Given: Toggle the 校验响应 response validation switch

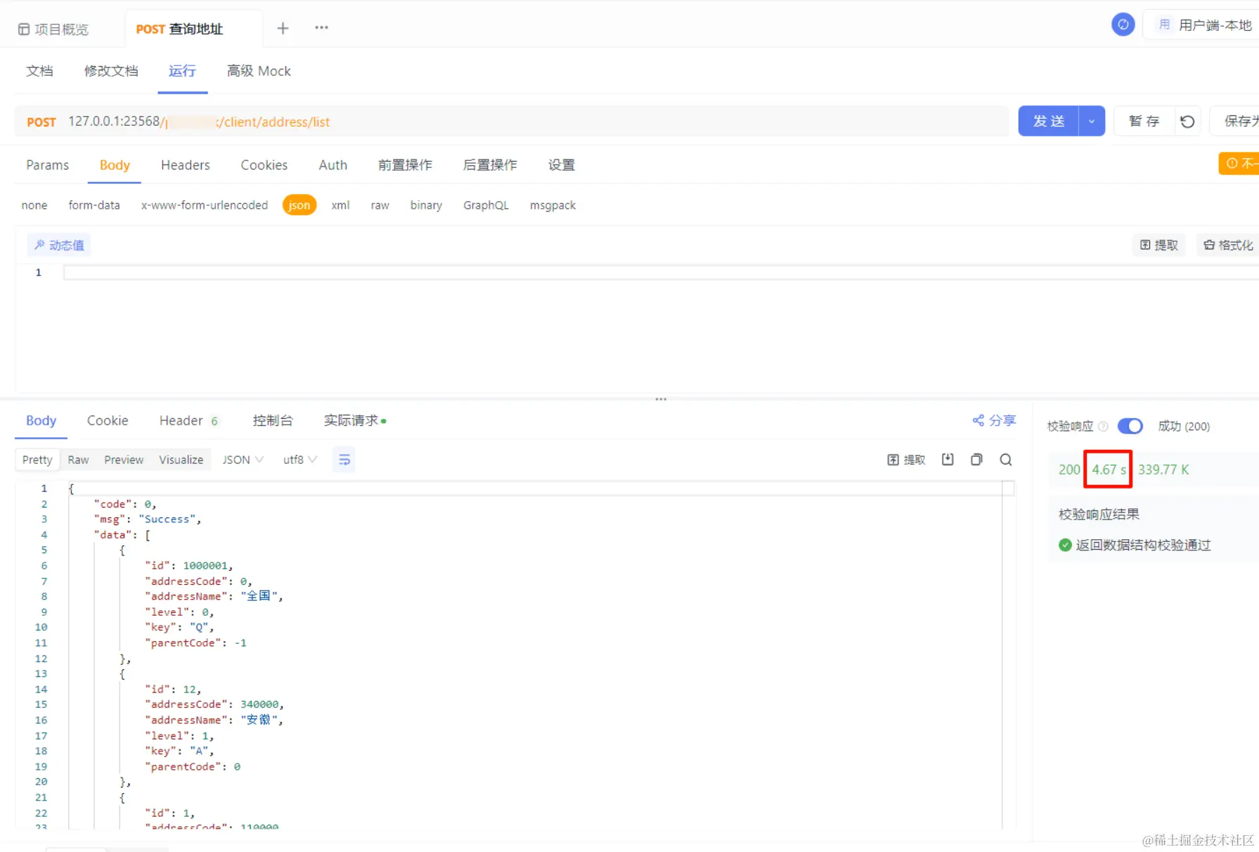Looking at the screenshot, I should [1130, 426].
